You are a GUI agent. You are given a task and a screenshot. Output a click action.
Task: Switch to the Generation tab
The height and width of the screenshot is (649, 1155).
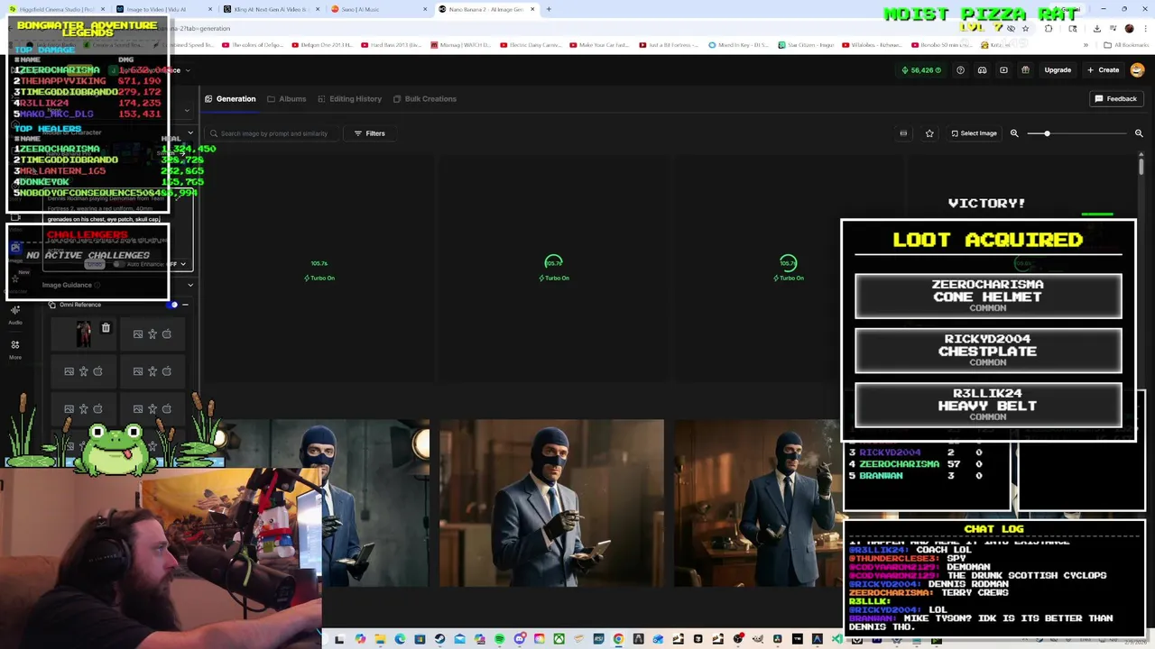click(230, 99)
